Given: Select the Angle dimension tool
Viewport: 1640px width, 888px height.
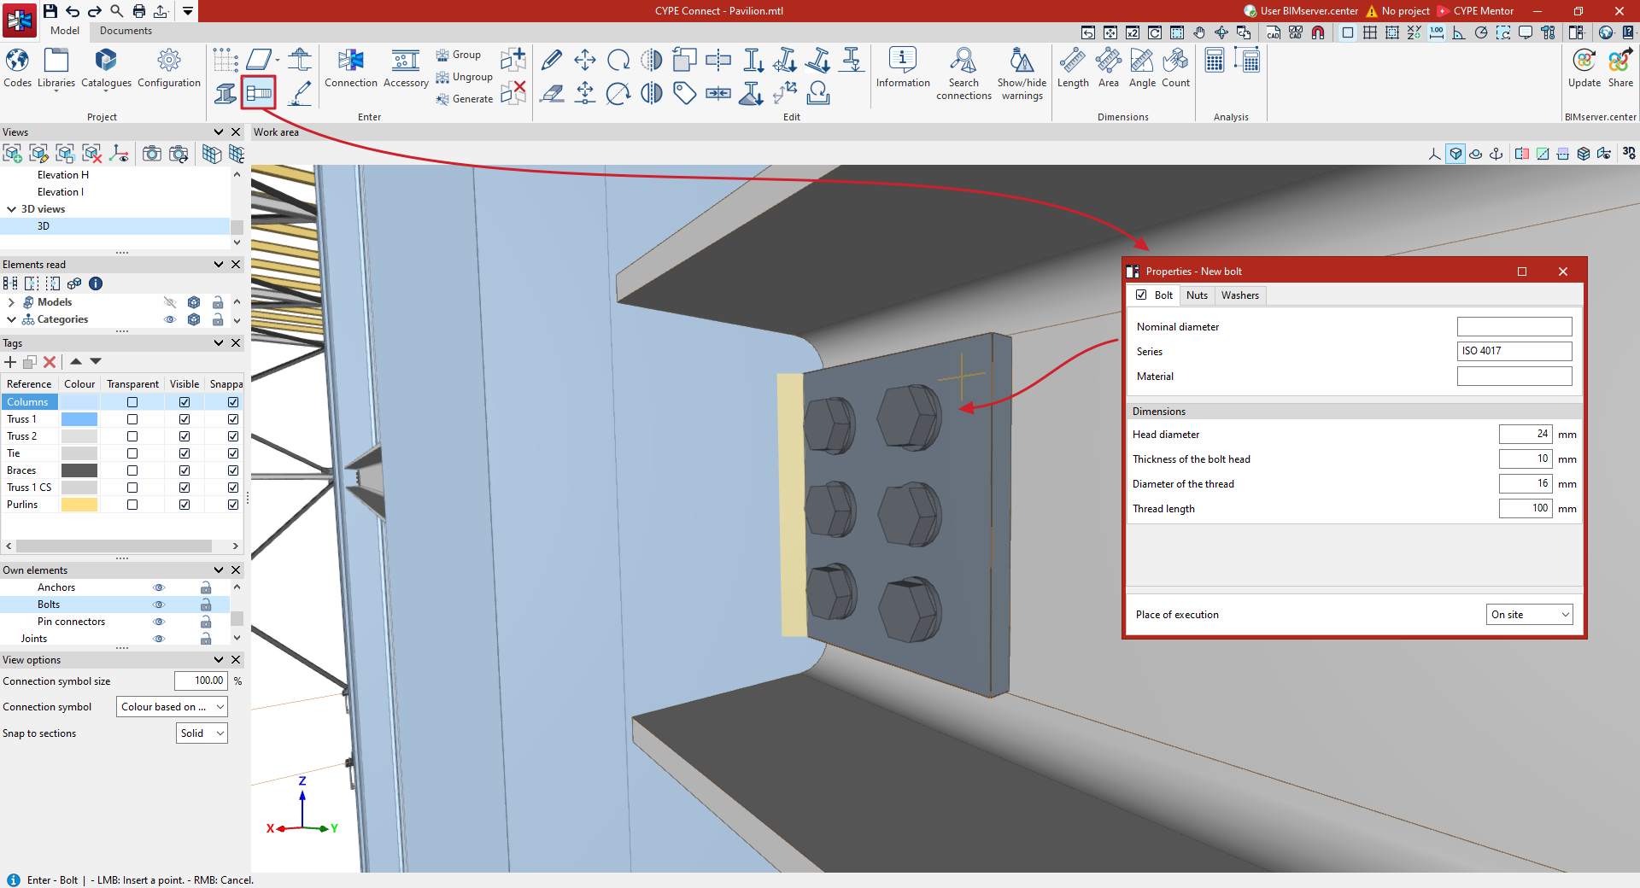Looking at the screenshot, I should (1142, 68).
